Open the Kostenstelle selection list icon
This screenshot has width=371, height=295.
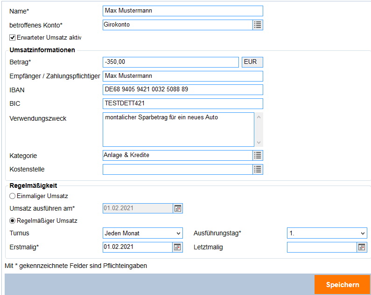(x=258, y=170)
